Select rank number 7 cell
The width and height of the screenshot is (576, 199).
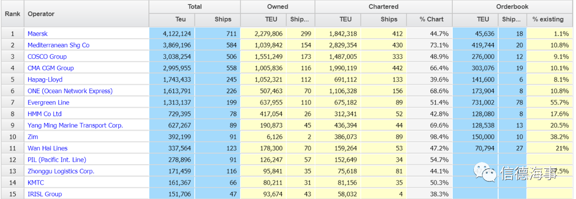[x=12, y=103]
